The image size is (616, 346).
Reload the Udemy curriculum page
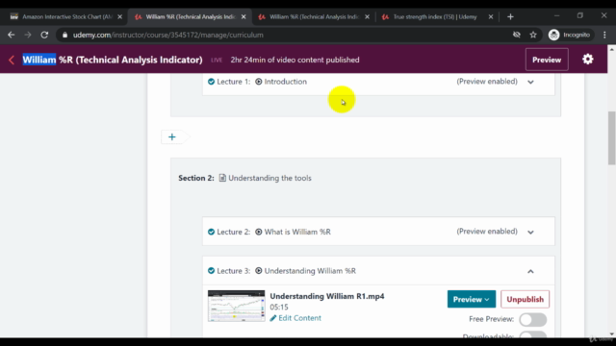pos(44,35)
